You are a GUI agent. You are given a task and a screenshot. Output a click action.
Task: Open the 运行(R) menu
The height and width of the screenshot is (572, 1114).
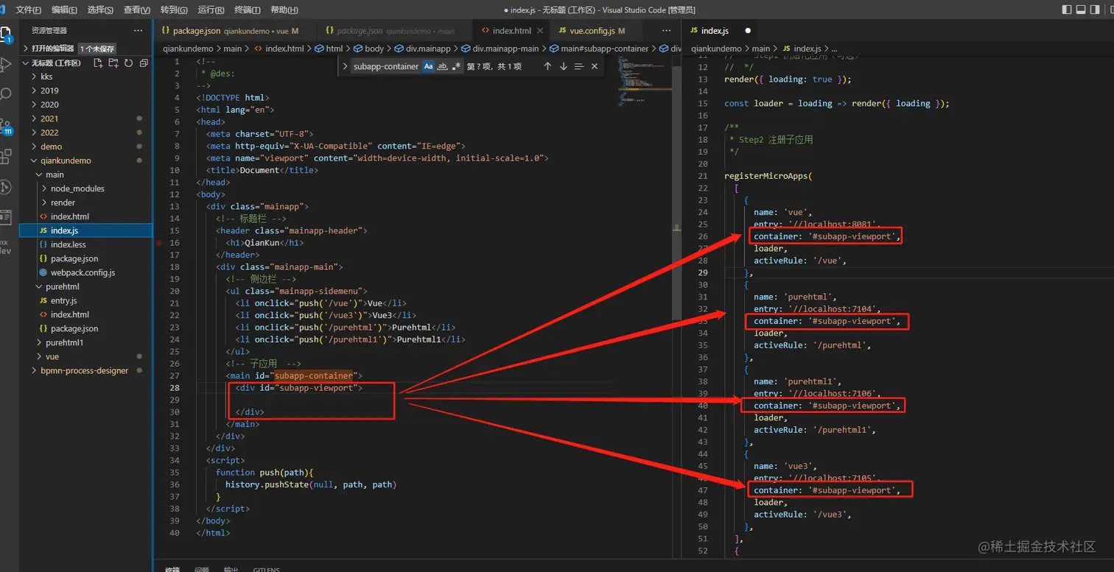tap(211, 10)
